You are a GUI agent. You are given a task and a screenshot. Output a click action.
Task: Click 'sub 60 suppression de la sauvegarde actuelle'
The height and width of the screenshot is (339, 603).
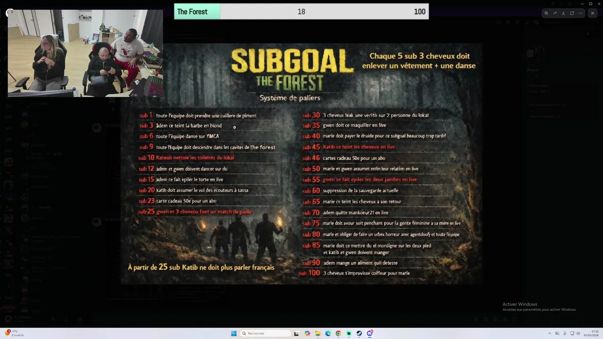[350, 191]
